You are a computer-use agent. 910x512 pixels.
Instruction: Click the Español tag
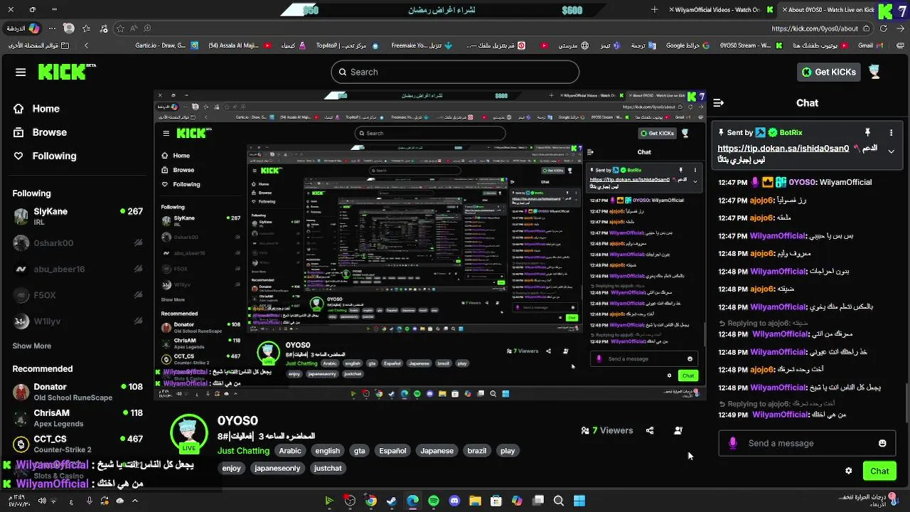[392, 451]
